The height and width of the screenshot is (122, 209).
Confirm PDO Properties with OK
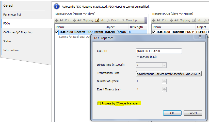(x=172, y=113)
